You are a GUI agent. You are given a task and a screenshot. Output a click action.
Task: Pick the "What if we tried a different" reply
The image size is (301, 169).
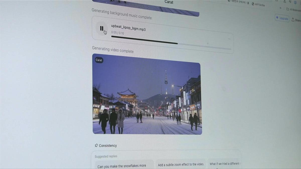tap(224, 164)
